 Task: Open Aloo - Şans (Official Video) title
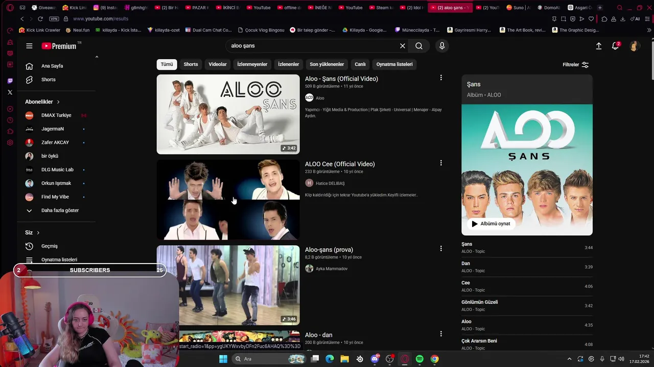341,78
